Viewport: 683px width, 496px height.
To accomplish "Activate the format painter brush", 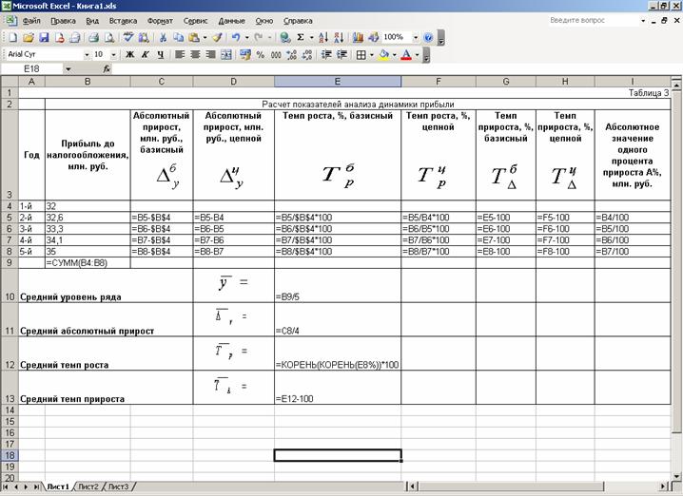I will (218, 37).
